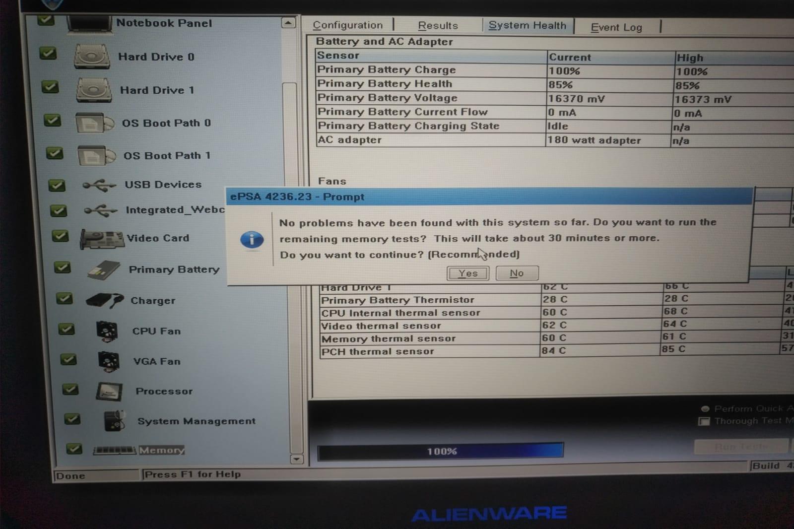Select the Processor chip icon
Screen dimensions: 794x529
(109, 392)
